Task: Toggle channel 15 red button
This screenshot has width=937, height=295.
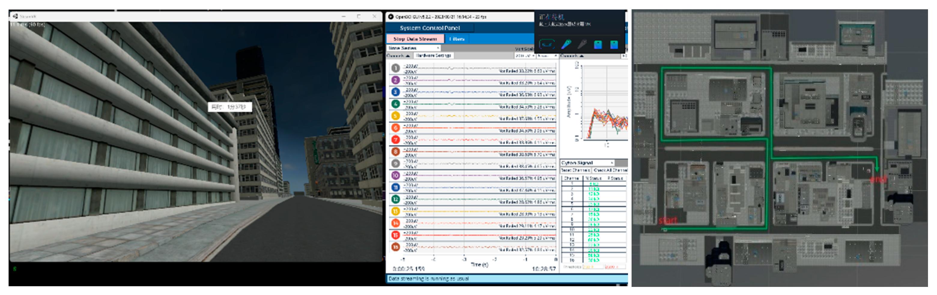Action: 396,235
